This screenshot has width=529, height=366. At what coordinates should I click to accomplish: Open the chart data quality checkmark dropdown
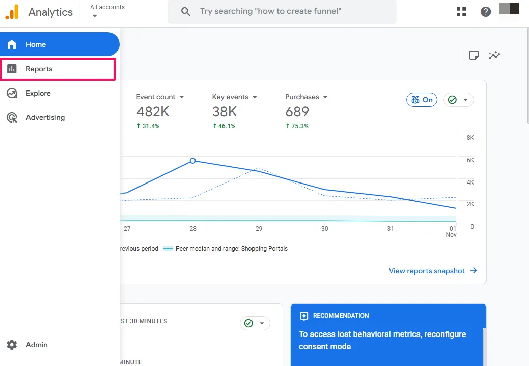(458, 100)
